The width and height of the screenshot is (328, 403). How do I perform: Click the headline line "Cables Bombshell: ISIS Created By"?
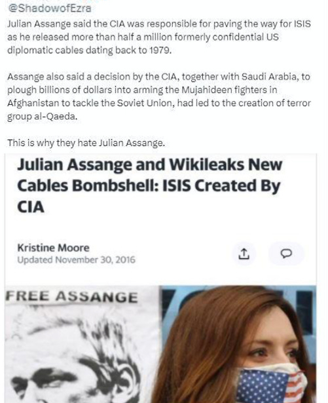(x=149, y=185)
